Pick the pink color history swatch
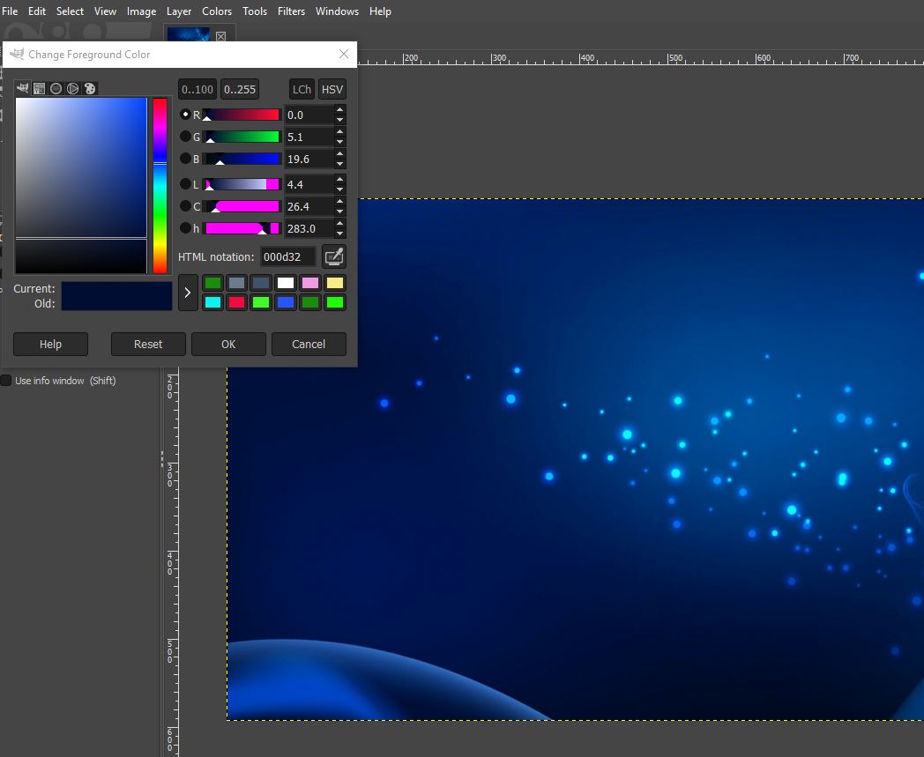Image resolution: width=924 pixels, height=757 pixels. (x=310, y=283)
